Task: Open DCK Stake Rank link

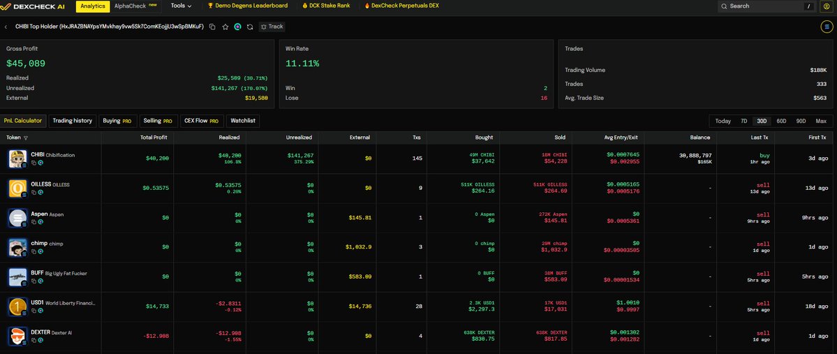Action: click(x=326, y=6)
